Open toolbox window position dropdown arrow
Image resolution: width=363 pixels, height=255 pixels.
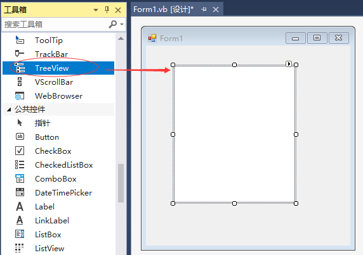coord(96,10)
